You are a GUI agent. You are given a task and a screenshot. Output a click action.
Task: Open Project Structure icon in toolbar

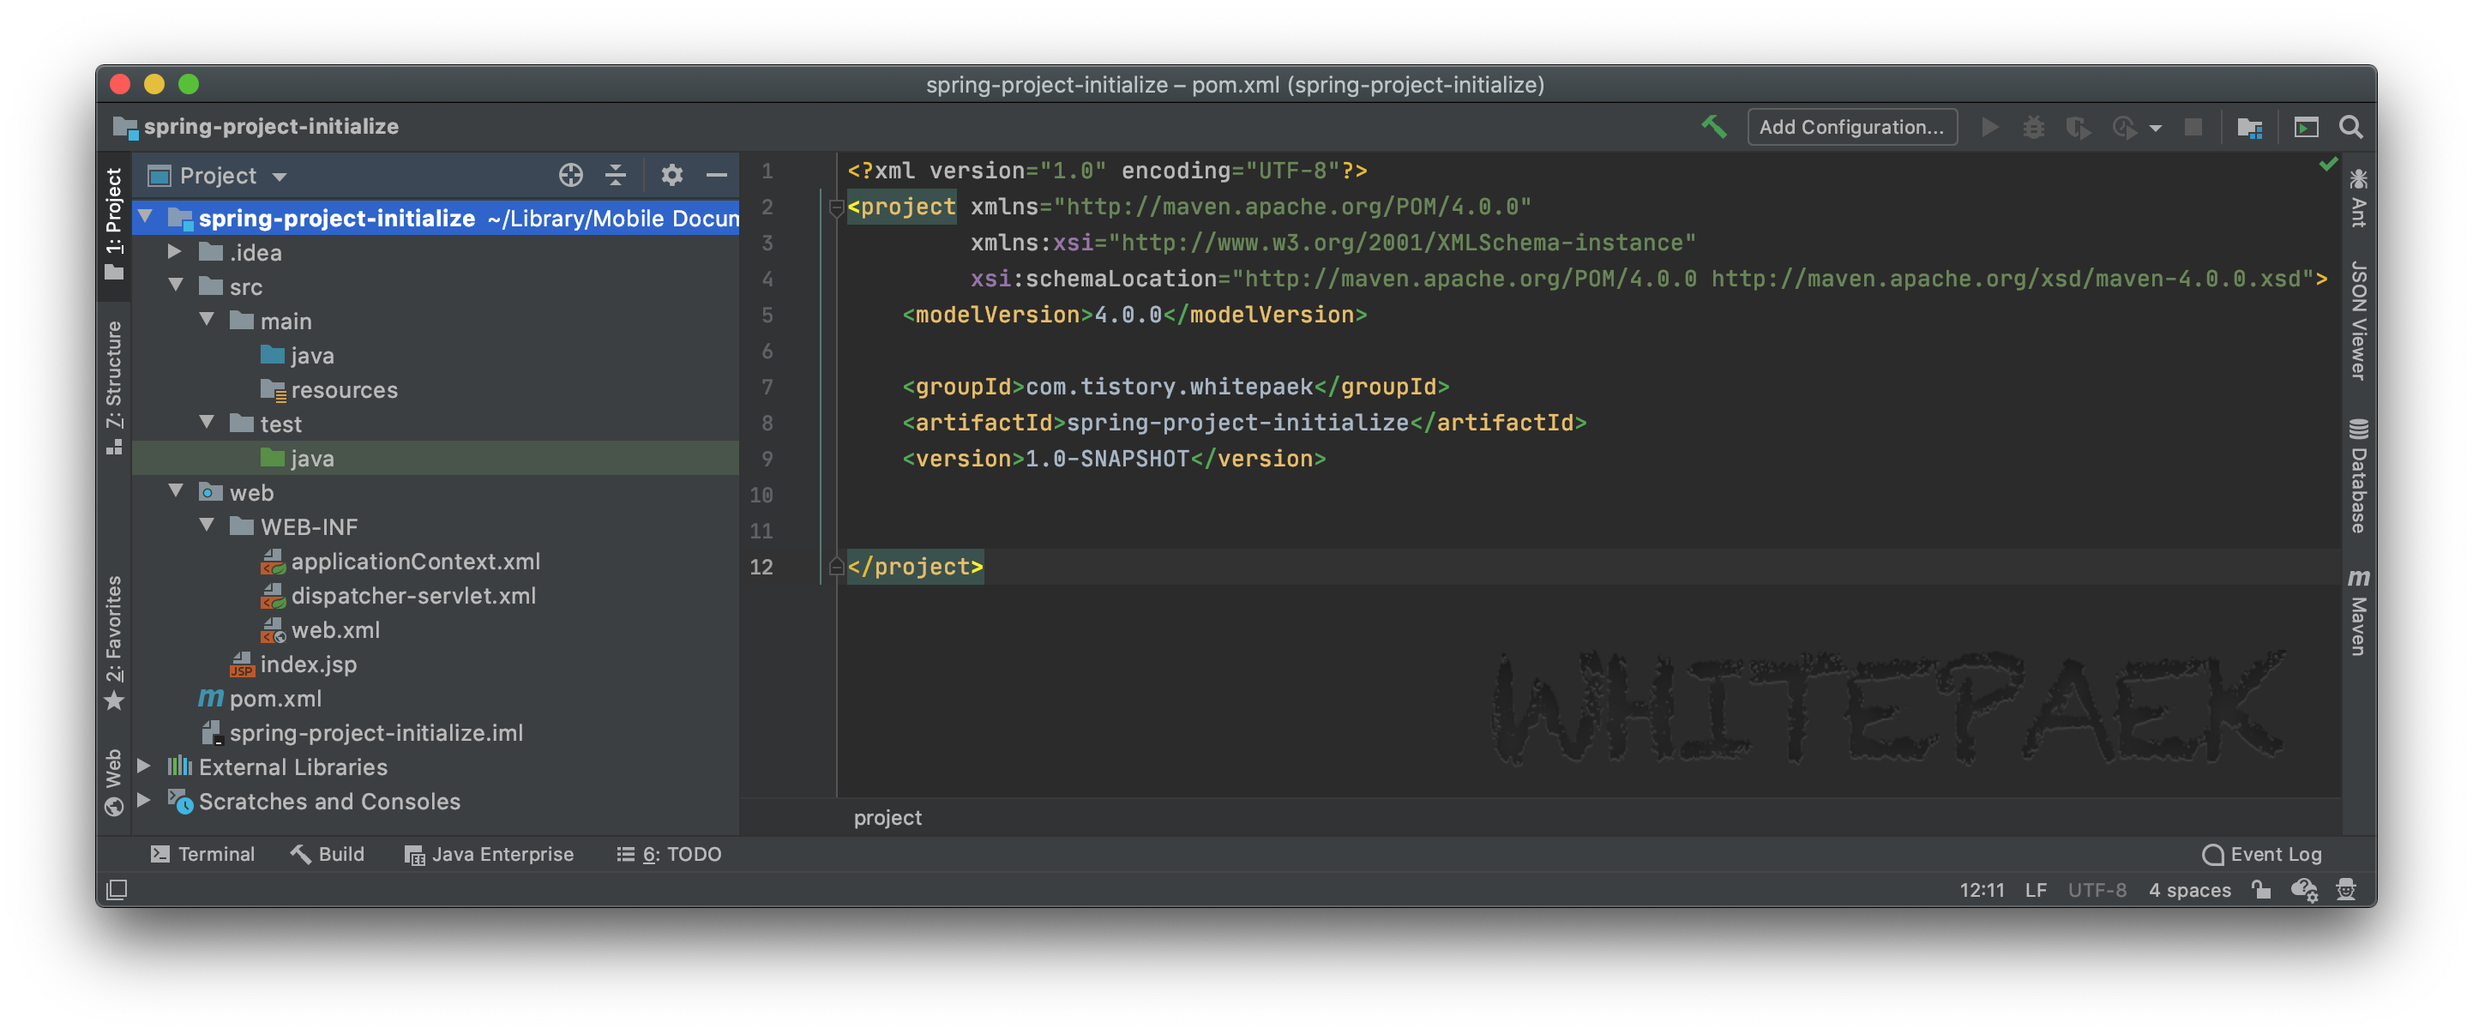pyautogui.click(x=2249, y=127)
